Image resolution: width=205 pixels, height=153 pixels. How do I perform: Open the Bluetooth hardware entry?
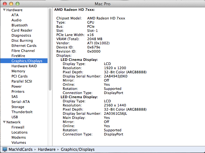pos(19,25)
